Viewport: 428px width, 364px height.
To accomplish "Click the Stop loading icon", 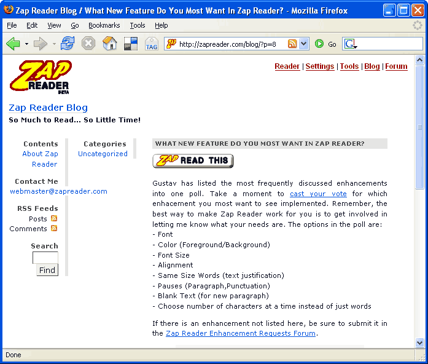I will click(88, 44).
